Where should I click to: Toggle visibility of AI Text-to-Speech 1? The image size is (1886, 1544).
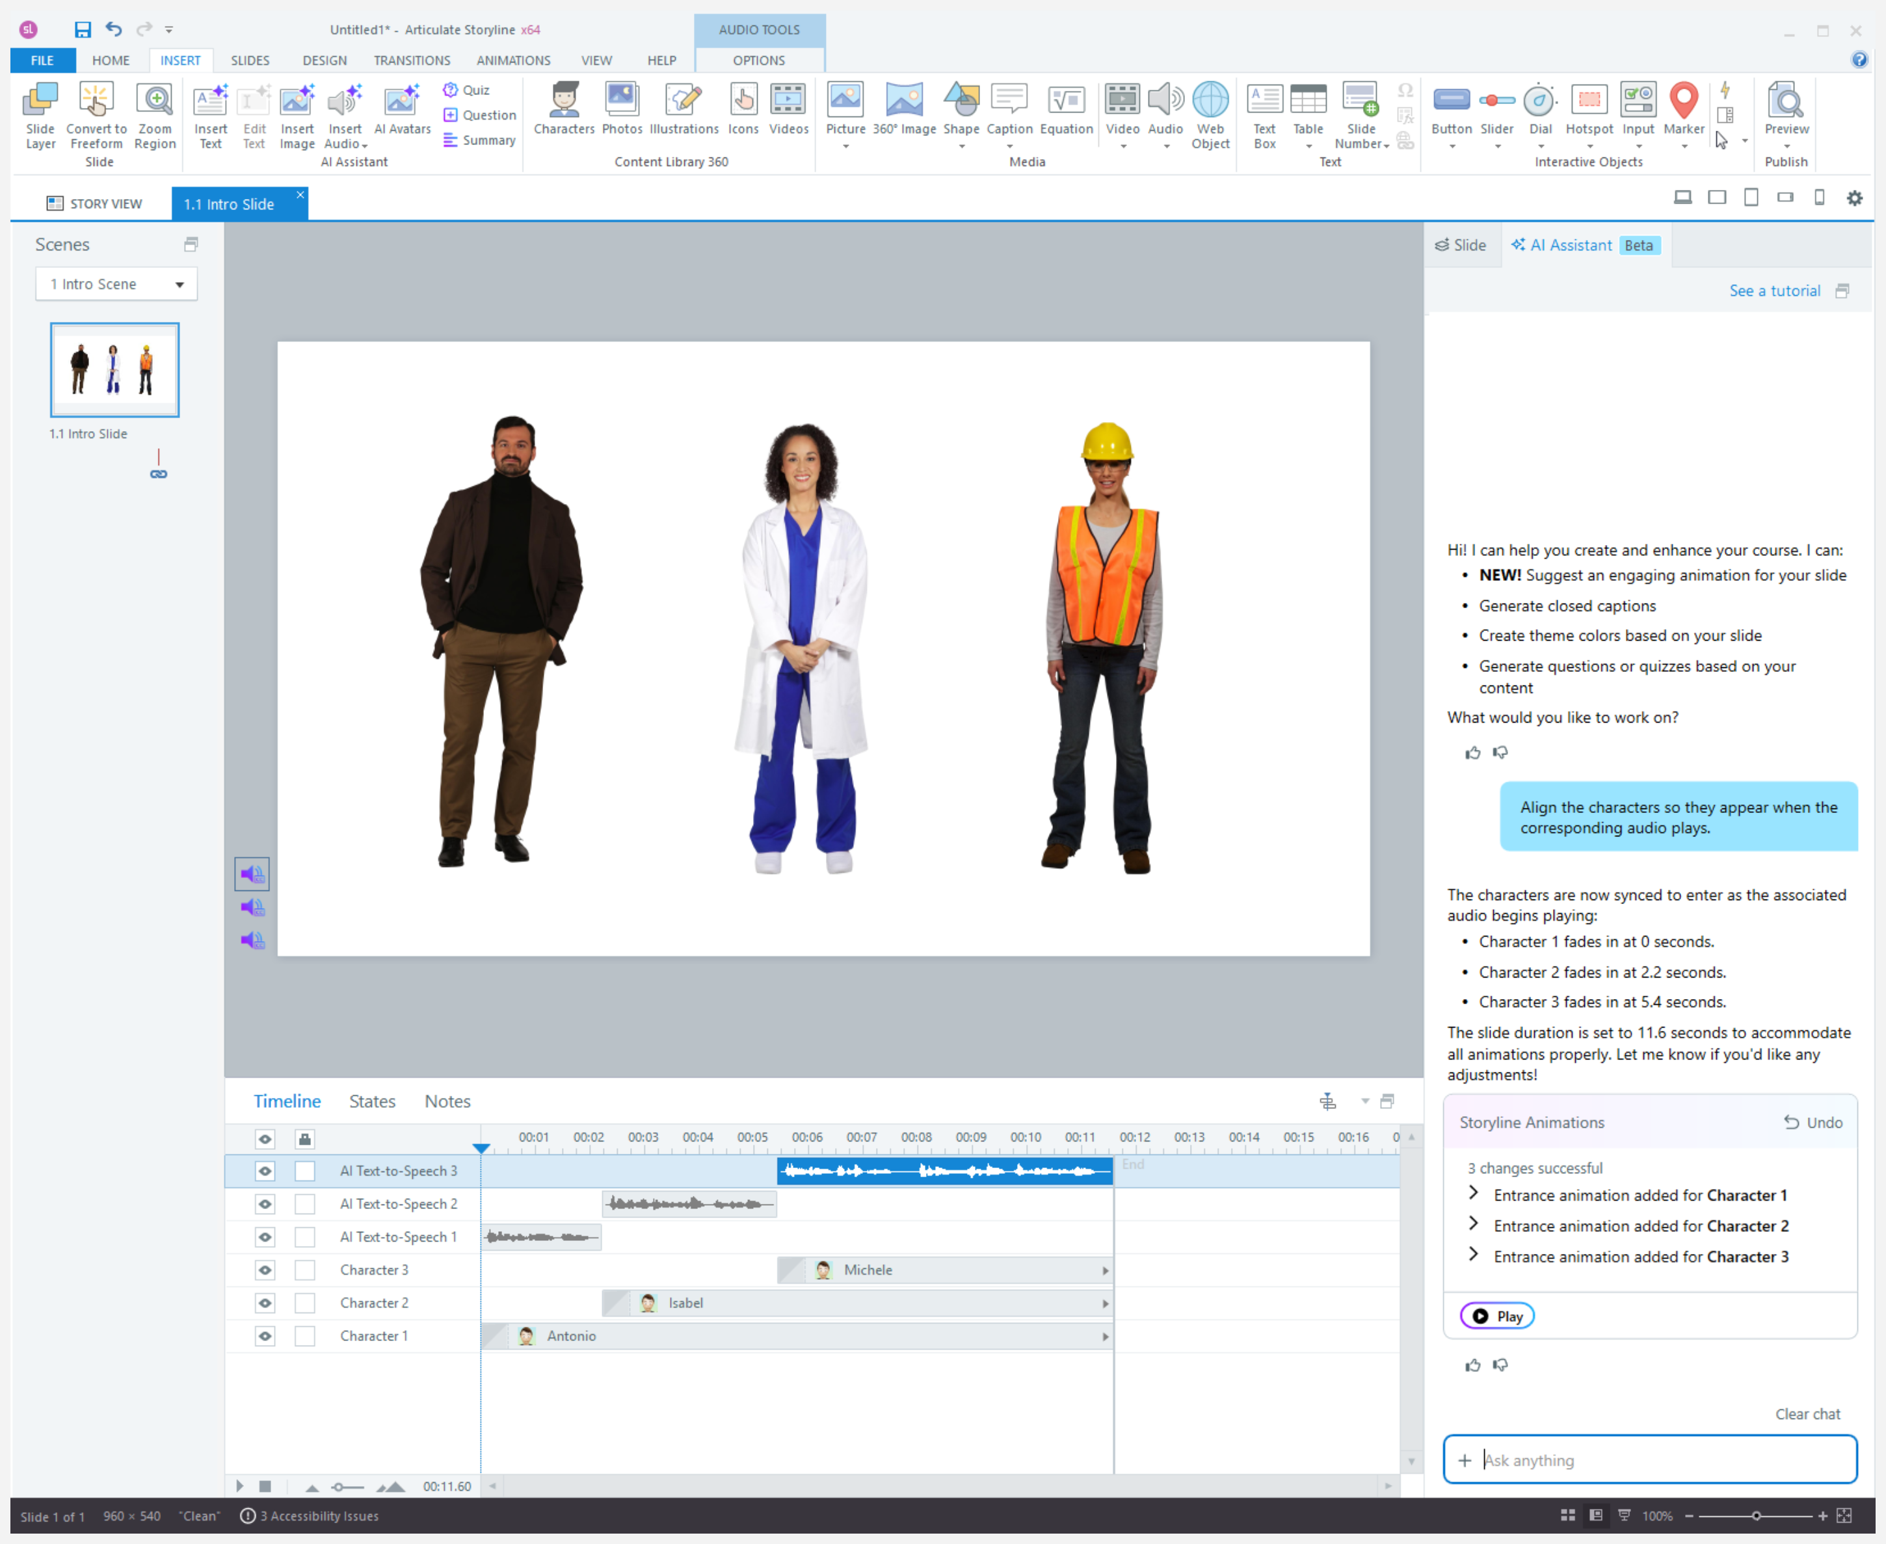click(x=265, y=1237)
